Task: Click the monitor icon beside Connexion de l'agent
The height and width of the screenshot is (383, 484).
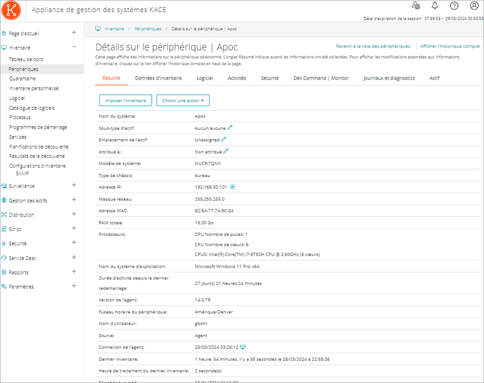Action: coord(243,346)
